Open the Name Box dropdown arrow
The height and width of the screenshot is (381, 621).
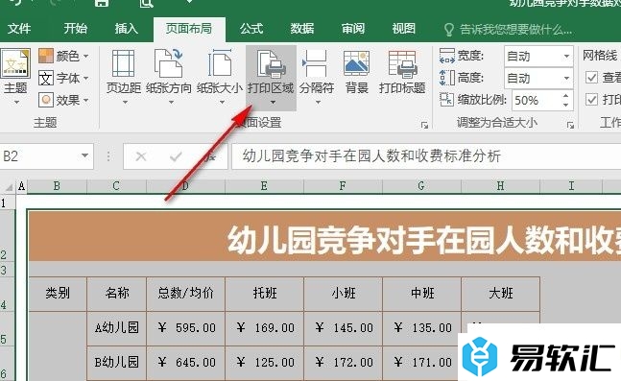(x=84, y=156)
